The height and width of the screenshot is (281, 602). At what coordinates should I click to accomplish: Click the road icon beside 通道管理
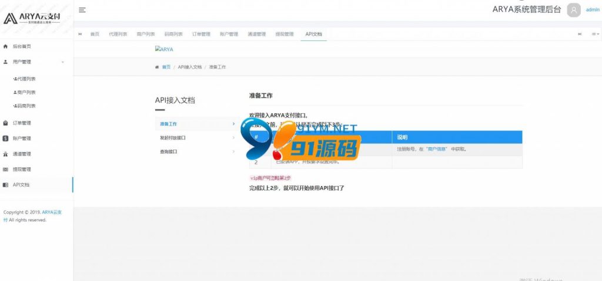pos(5,154)
